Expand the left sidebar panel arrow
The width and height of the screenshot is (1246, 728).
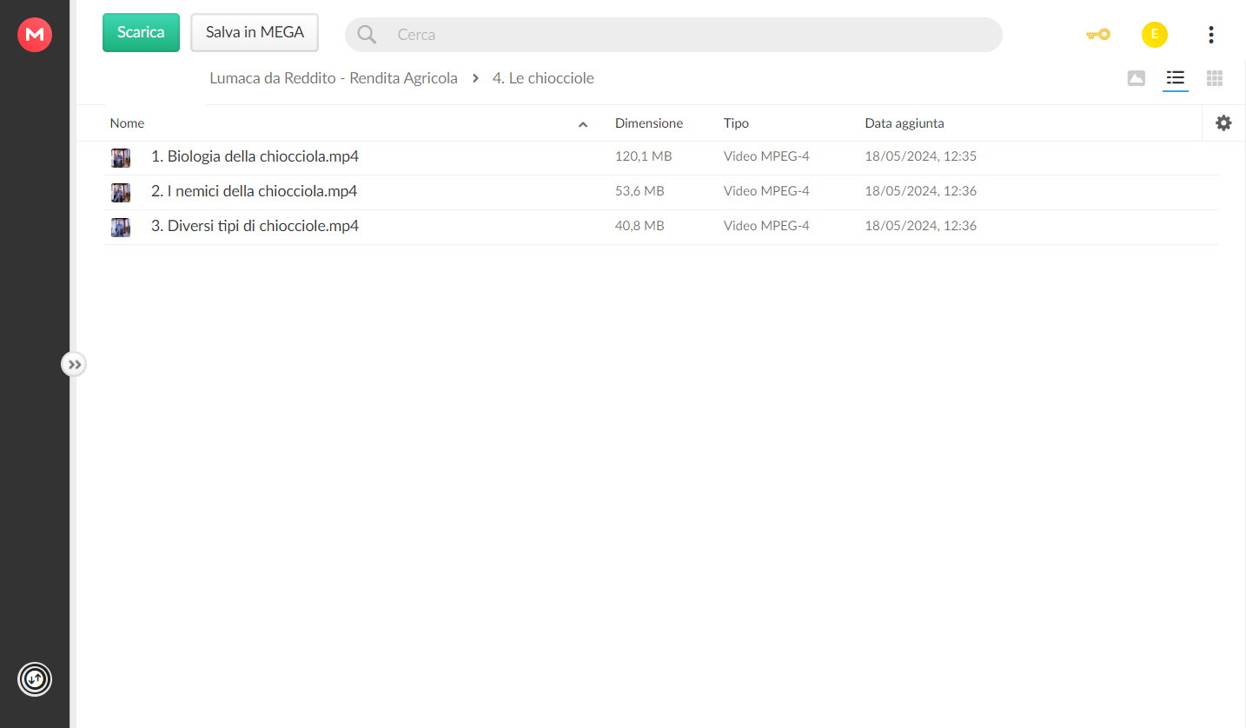tap(75, 364)
